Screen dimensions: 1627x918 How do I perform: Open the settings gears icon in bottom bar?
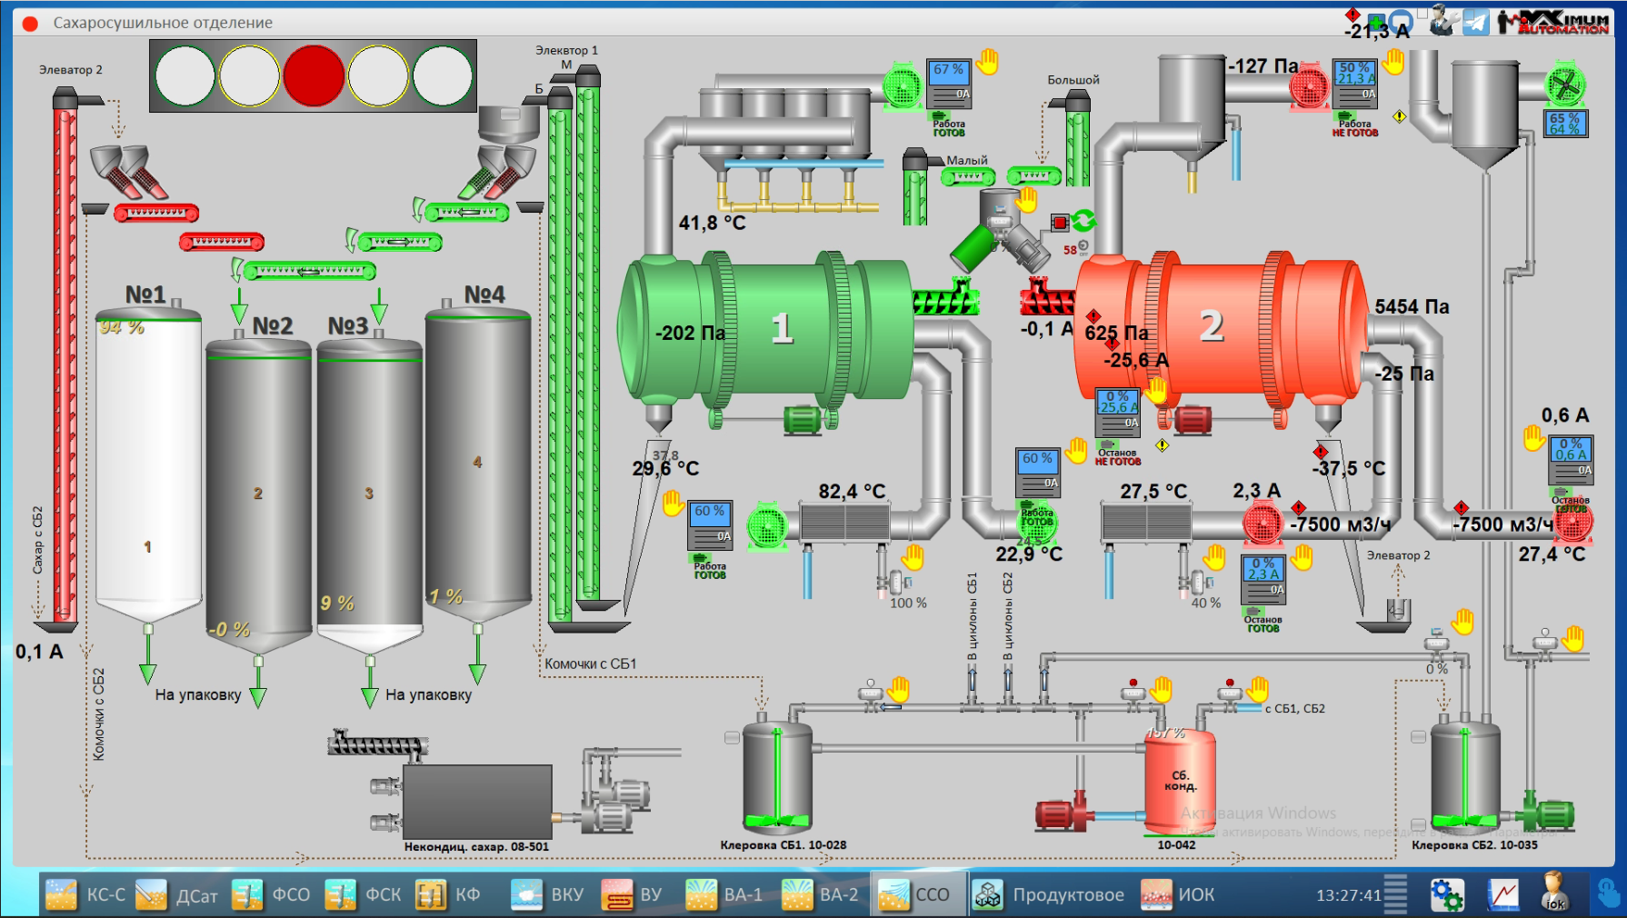pos(1446,895)
